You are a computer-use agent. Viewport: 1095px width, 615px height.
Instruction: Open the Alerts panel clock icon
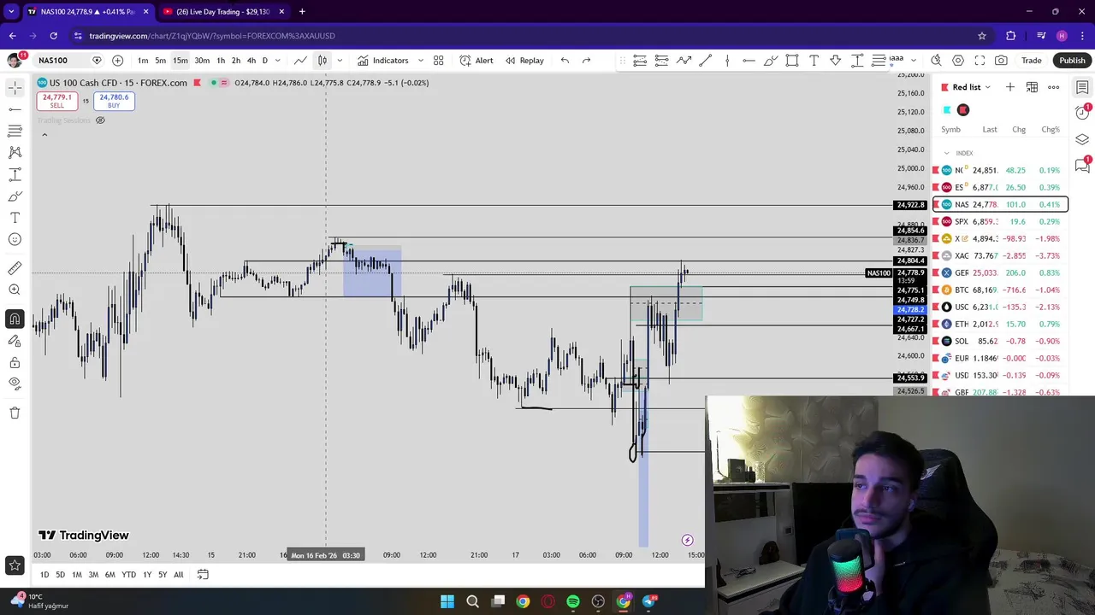pyautogui.click(x=1082, y=113)
